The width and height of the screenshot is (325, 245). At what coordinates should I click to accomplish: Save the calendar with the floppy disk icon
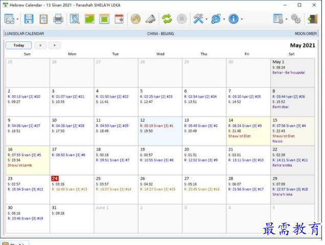coord(29,19)
